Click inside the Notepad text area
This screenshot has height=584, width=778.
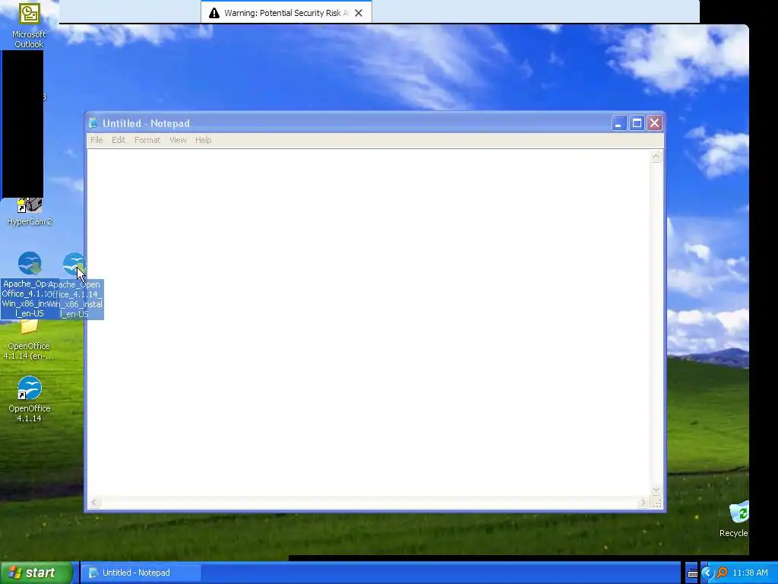368,322
